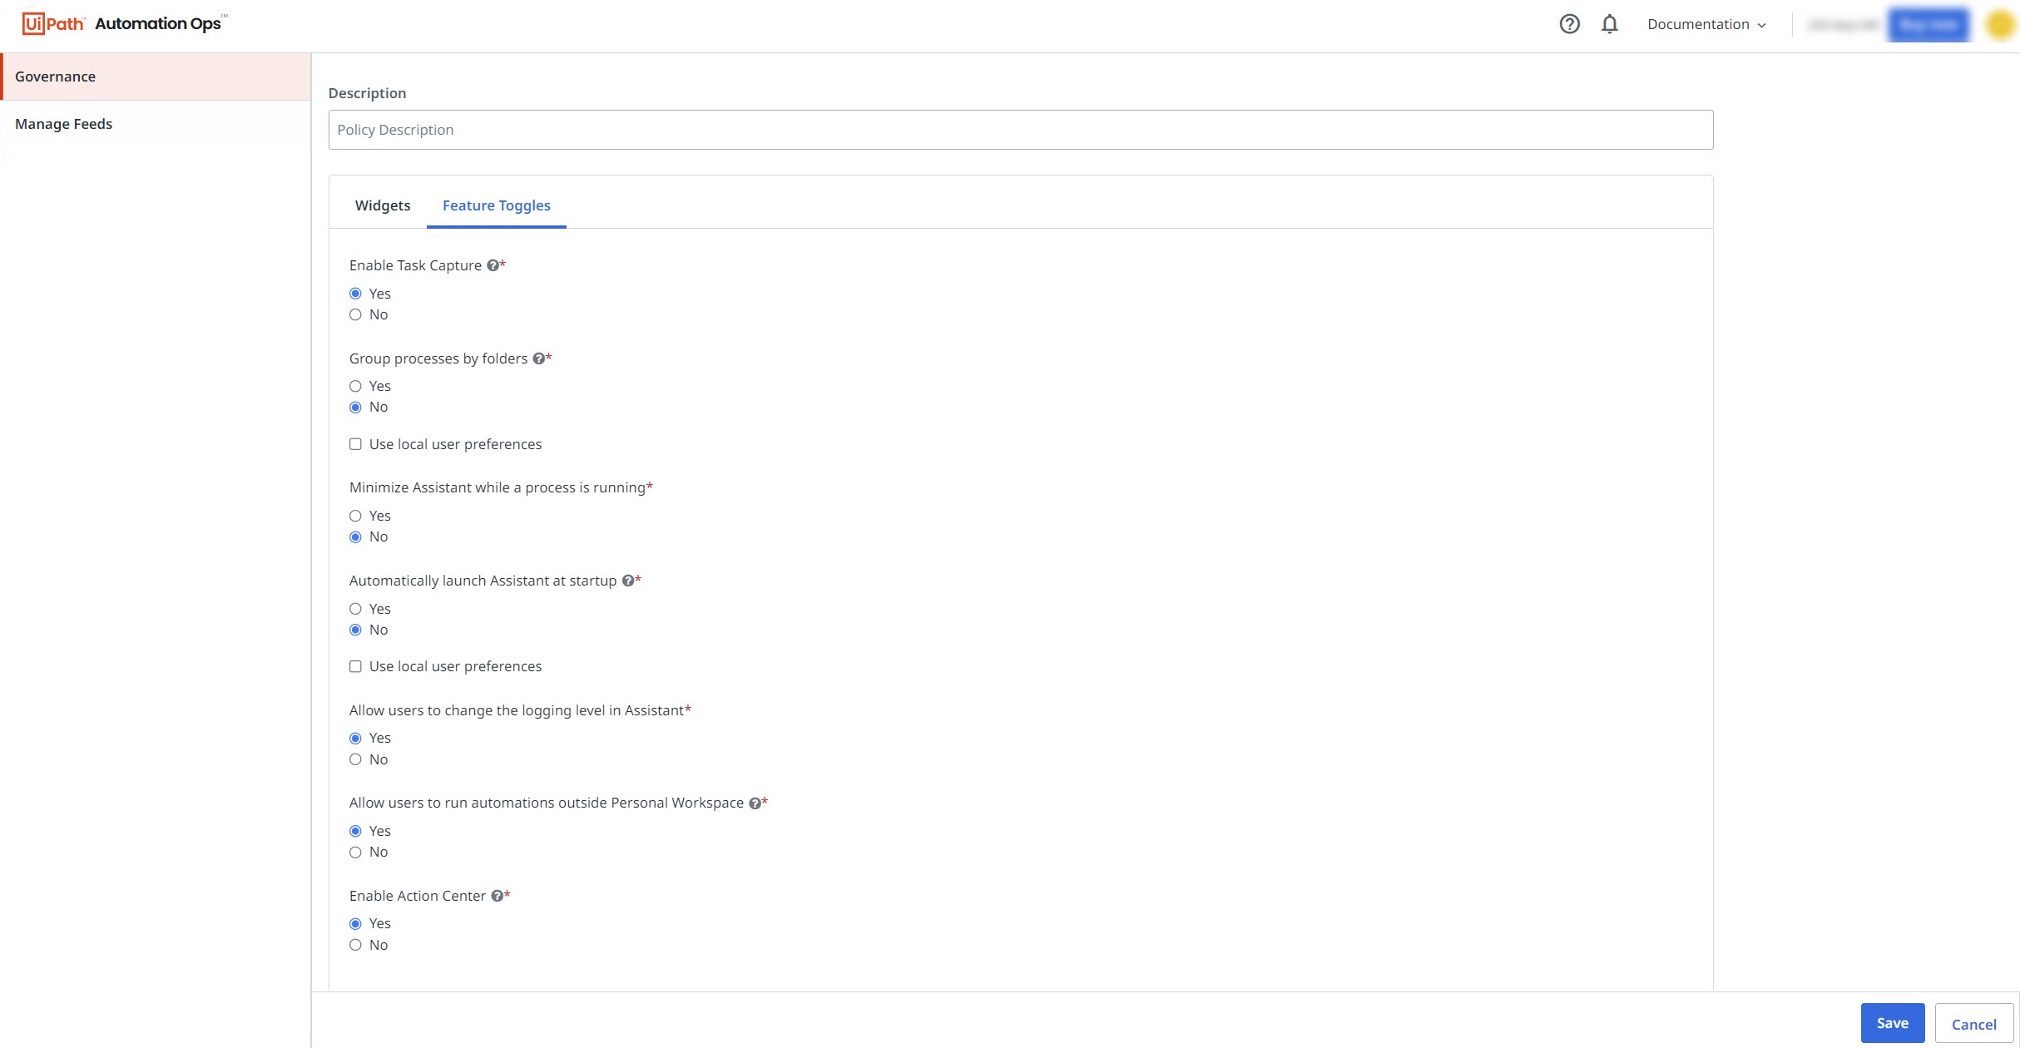Click the help question mark icon in header

pos(1569,24)
